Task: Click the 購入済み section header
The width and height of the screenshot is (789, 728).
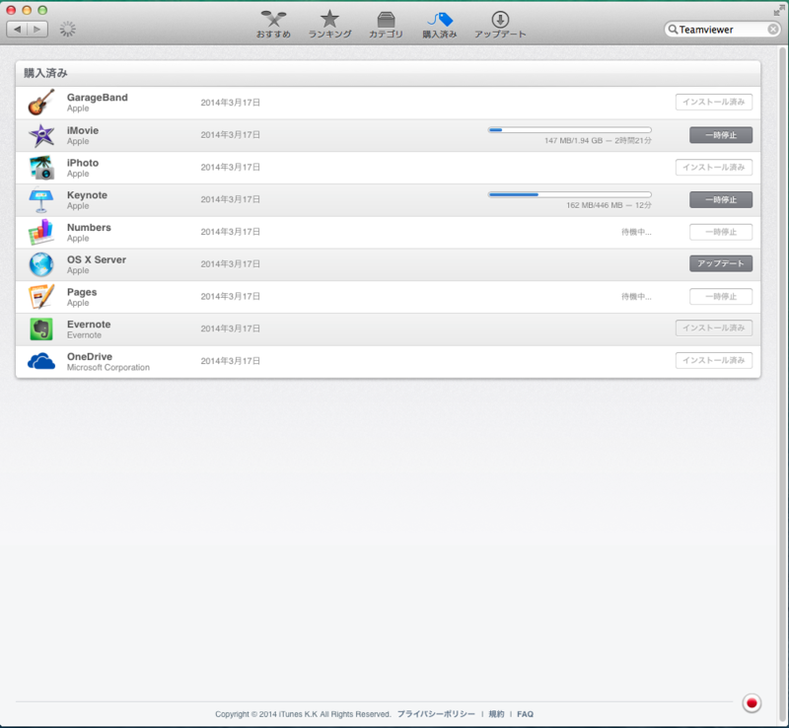Action: click(x=45, y=73)
